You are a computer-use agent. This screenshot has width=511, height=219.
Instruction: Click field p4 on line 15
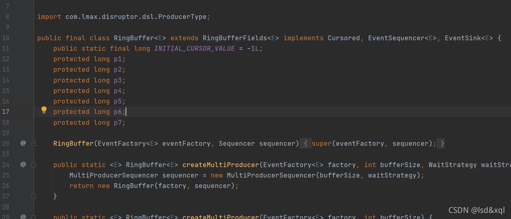coord(118,91)
